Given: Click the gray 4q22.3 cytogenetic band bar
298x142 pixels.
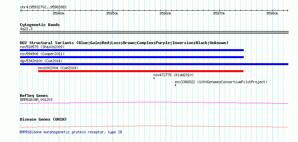Looking at the screenshot, I should coord(154,32).
